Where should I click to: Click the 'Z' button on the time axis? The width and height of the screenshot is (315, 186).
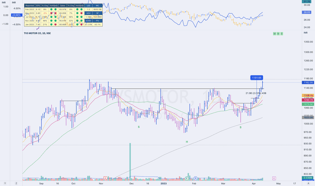[x=16, y=183]
